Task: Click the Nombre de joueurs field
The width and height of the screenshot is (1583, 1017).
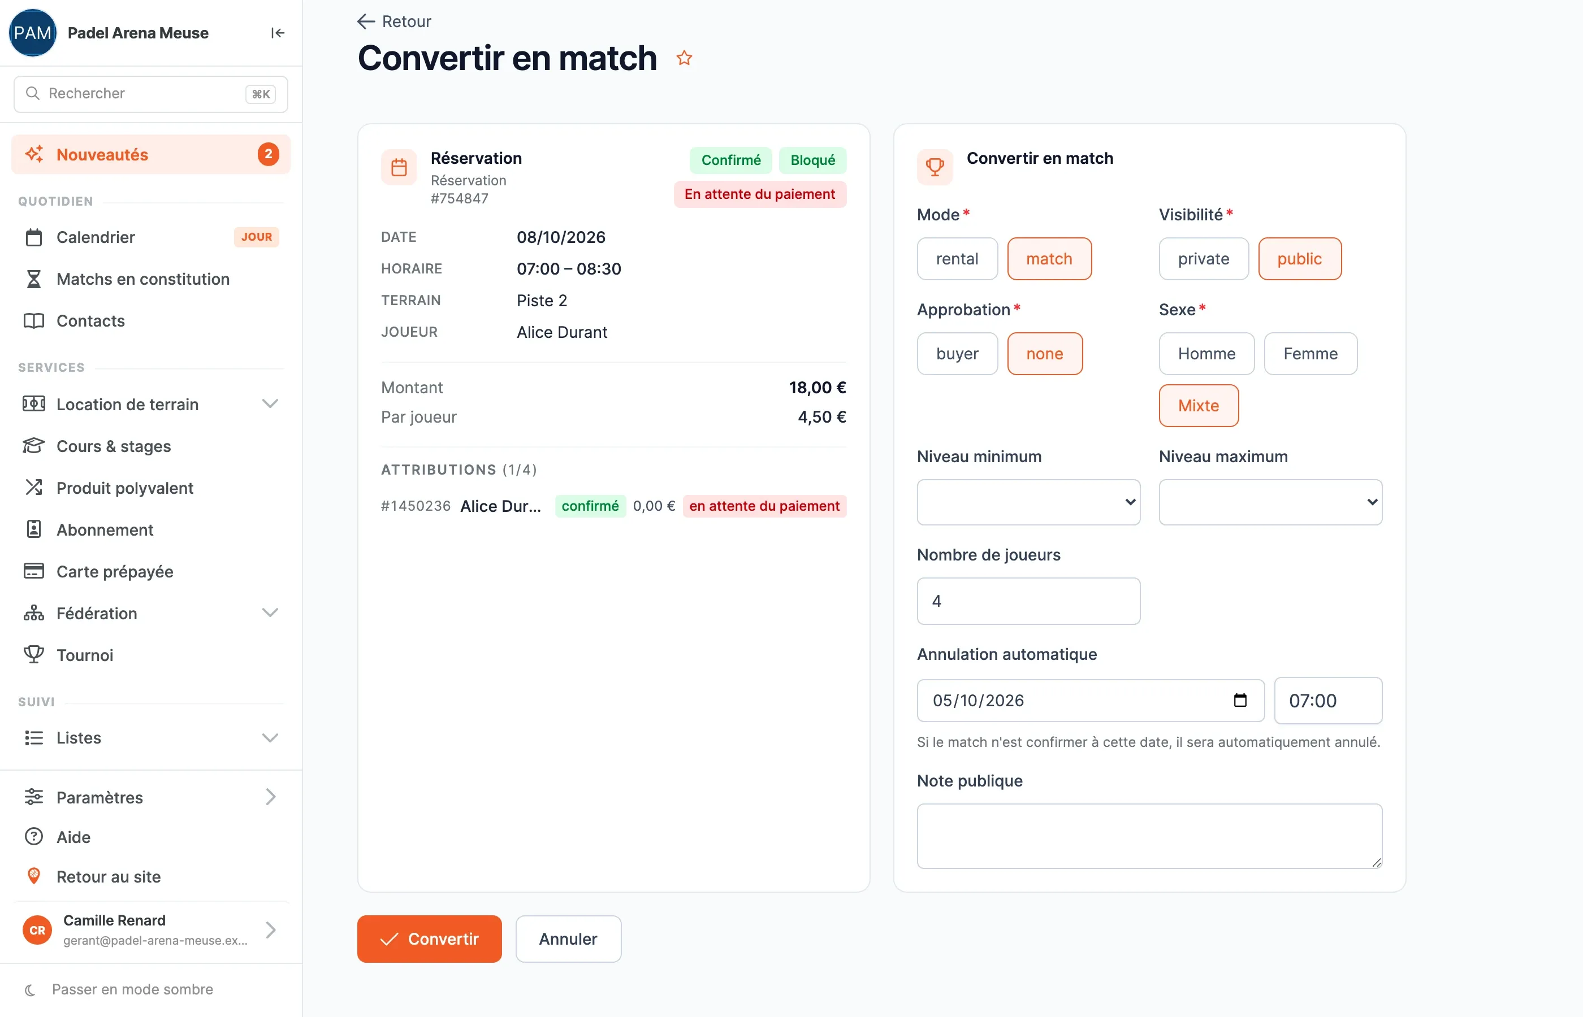Action: pos(1028,601)
